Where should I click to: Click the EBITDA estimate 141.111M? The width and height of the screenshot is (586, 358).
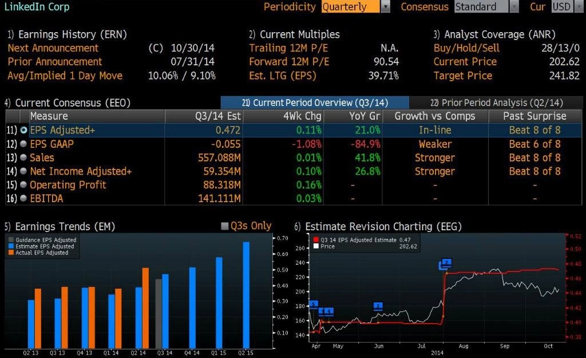click(x=219, y=198)
